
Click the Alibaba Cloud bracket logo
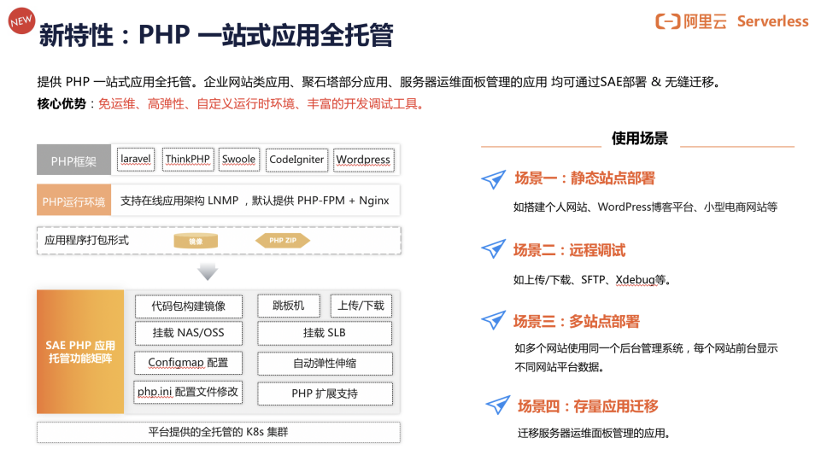[x=668, y=21]
